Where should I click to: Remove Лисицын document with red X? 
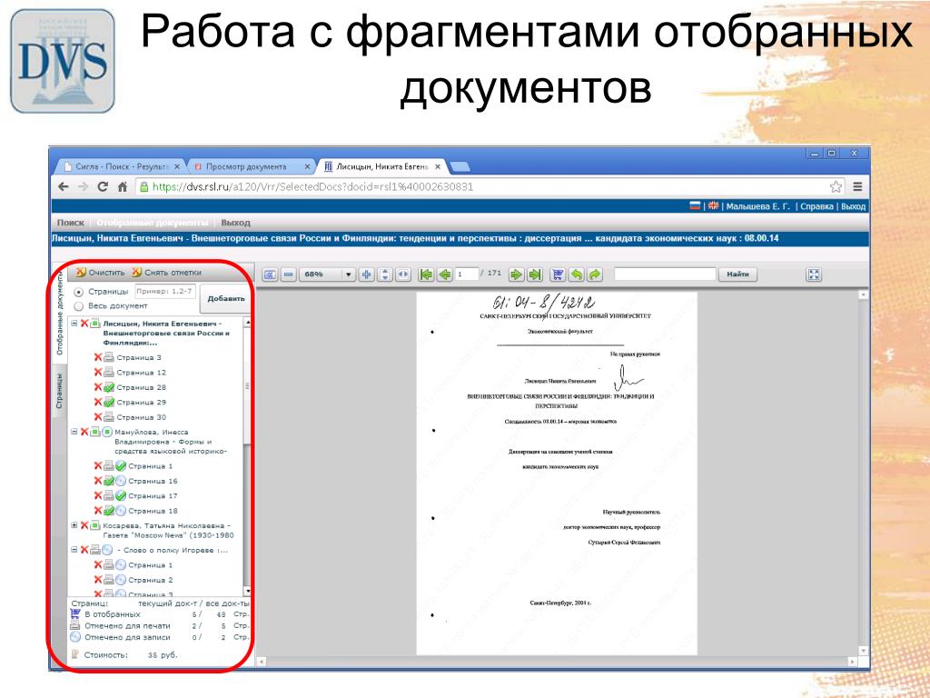(84, 324)
